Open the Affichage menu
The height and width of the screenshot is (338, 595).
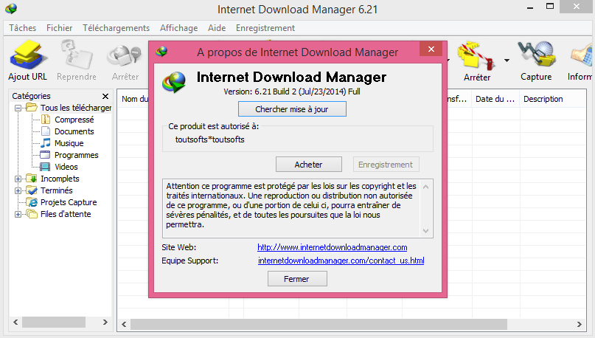178,28
